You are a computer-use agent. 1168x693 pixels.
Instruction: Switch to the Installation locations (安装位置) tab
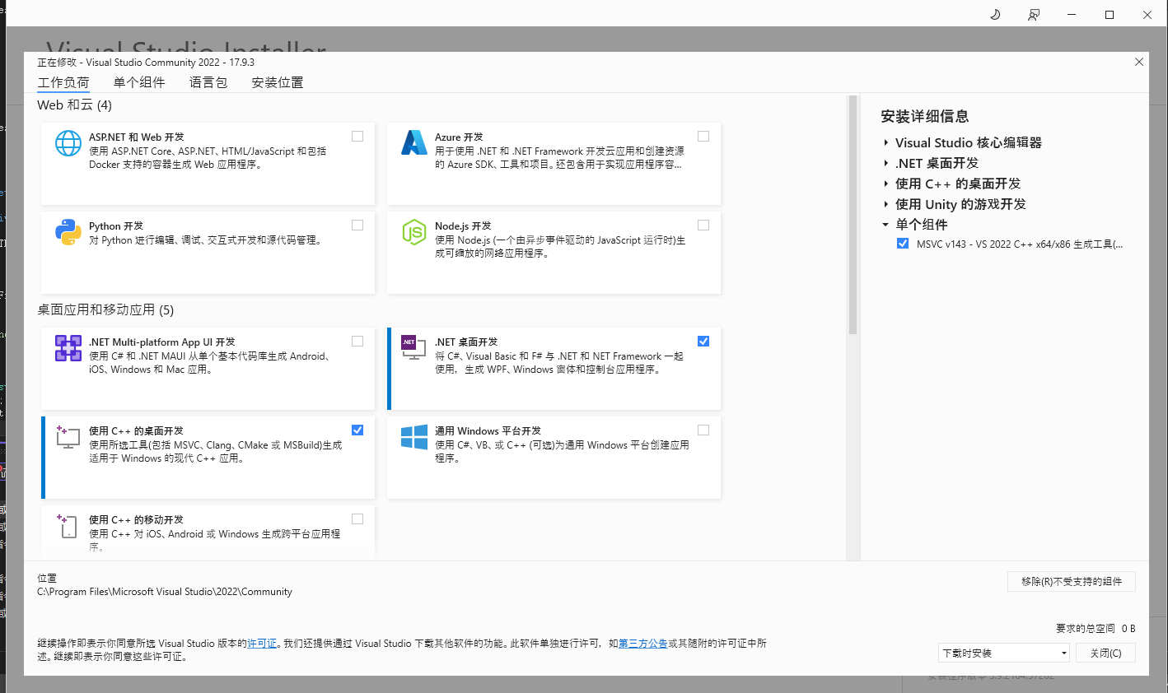(x=278, y=82)
